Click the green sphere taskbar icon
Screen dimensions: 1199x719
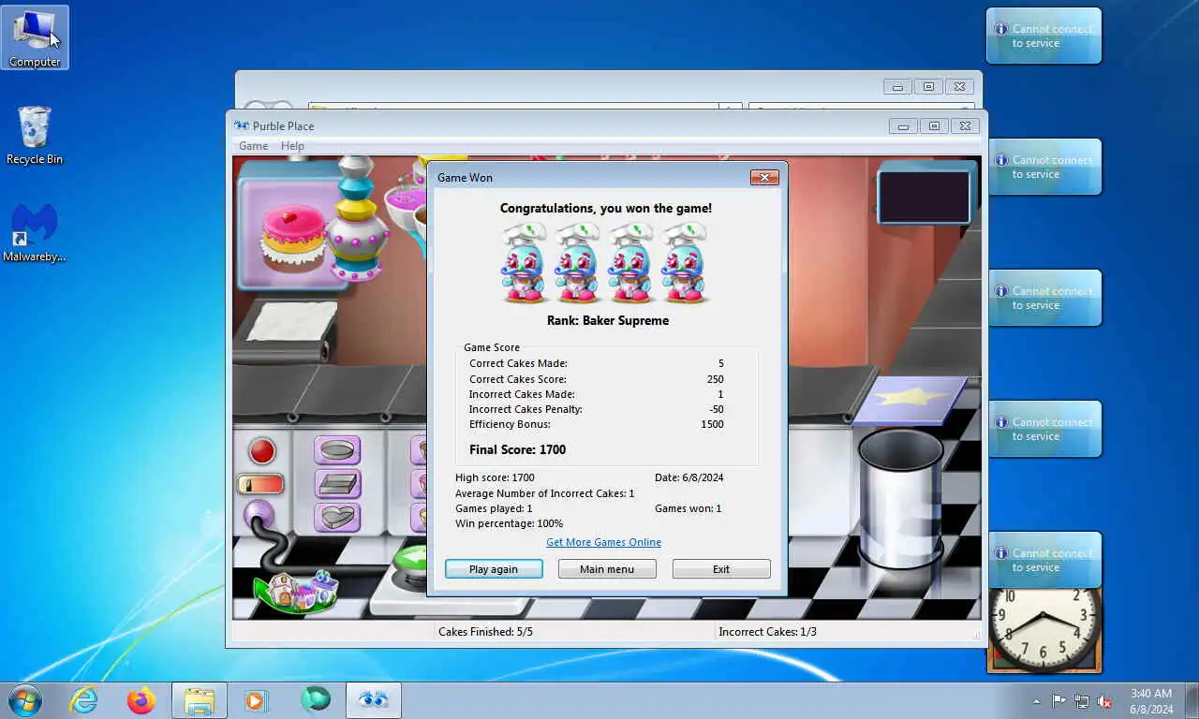(x=316, y=700)
